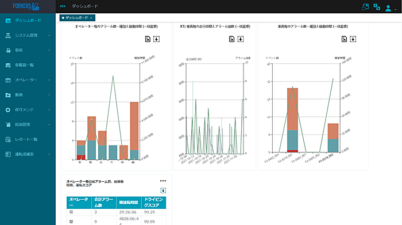
Task: Click the 保守メンテ gear icon
Action: [x=8, y=110]
